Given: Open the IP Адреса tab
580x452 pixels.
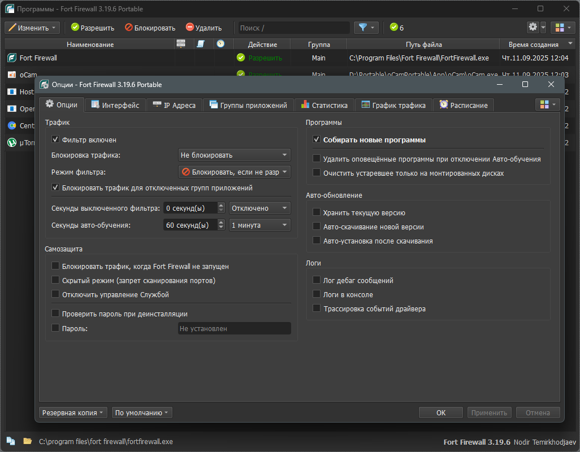Looking at the screenshot, I should coord(174,105).
